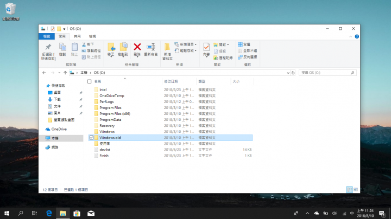The image size is (391, 219).
Task: Open the File (檔案) tab
Action: point(47,36)
